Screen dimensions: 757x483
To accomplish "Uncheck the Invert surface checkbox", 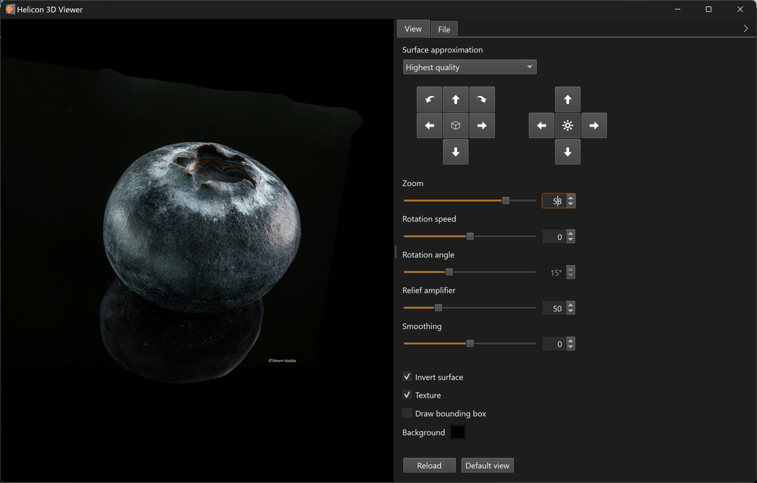I will click(x=407, y=377).
